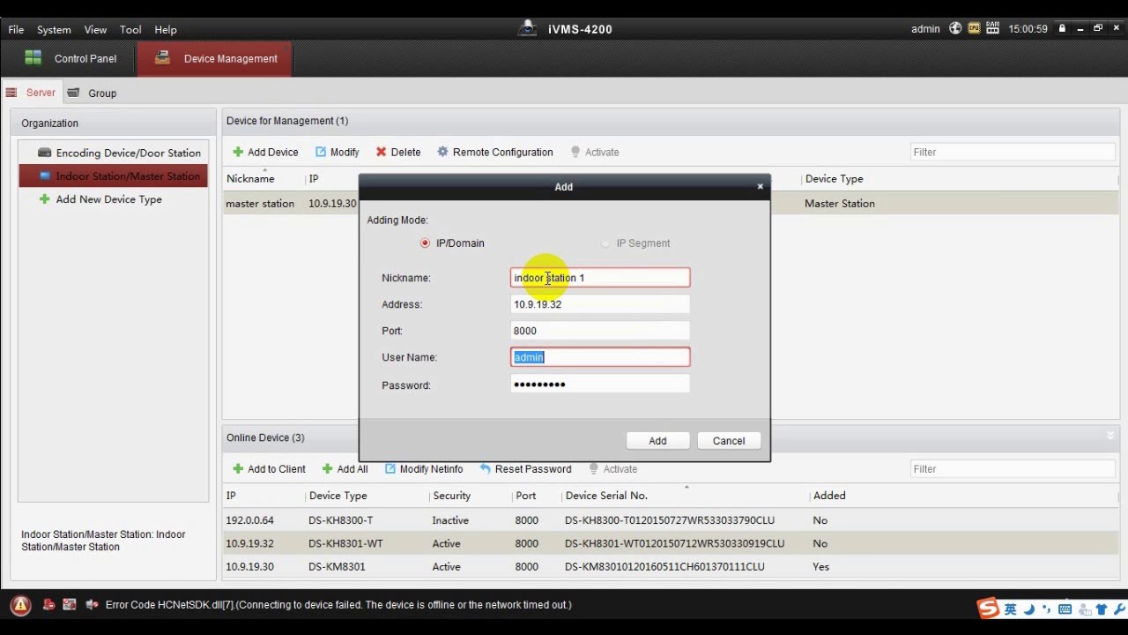Image resolution: width=1128 pixels, height=635 pixels.
Task: Switch to Device Management tab
Action: [215, 59]
